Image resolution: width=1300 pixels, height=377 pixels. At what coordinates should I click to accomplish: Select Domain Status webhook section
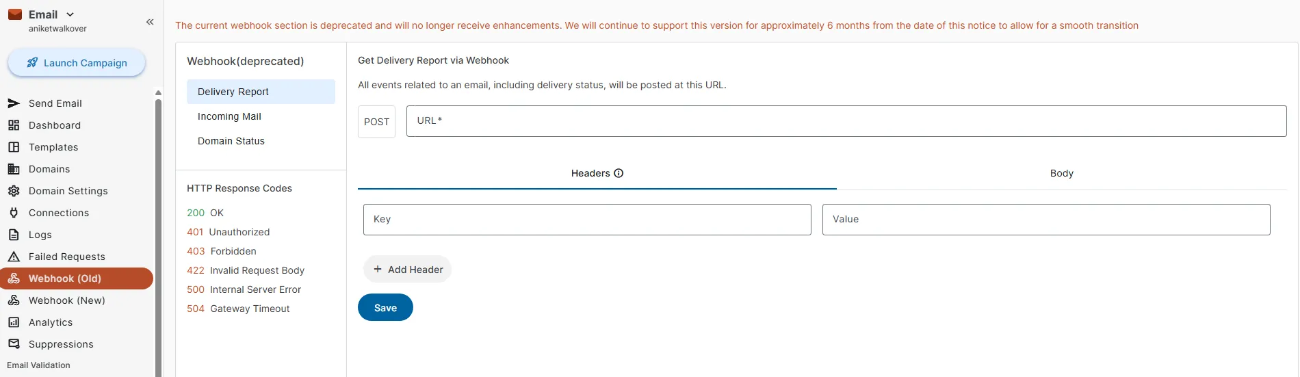[x=231, y=141]
